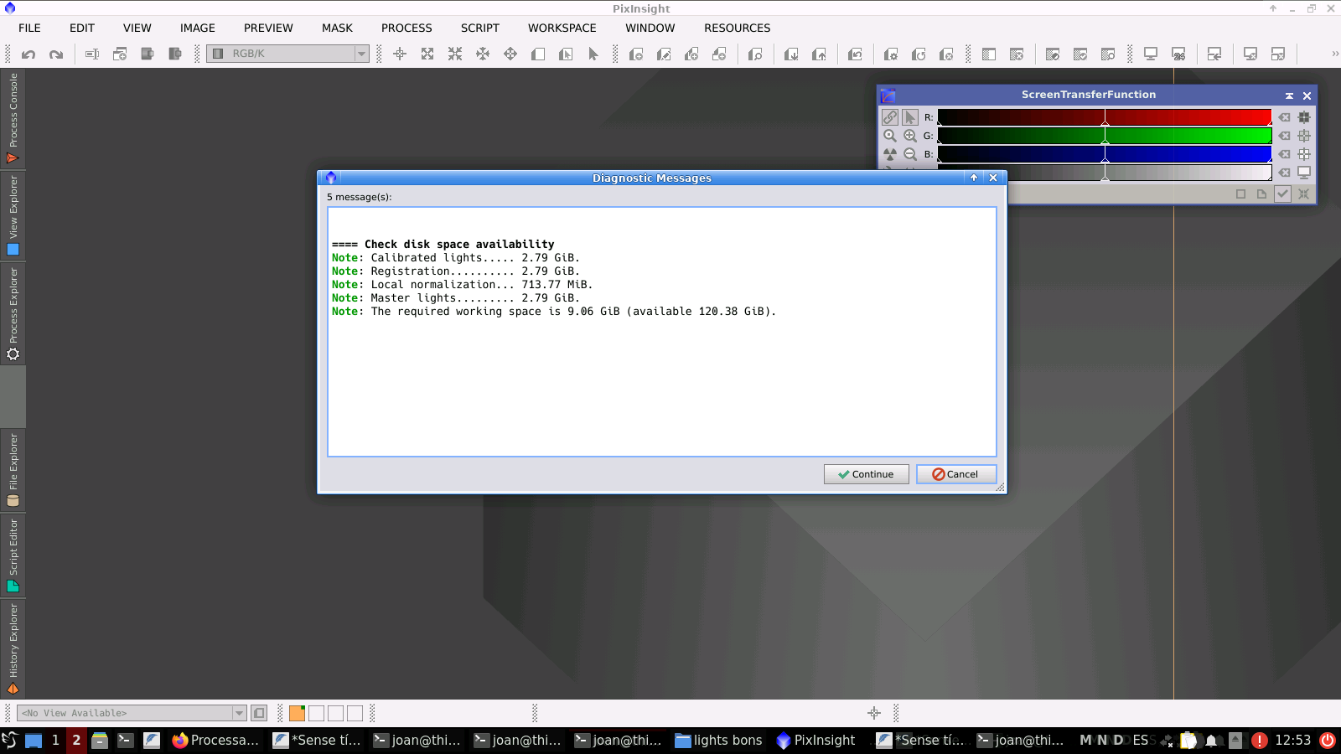Toggle the edit mode pointer in STF
The image size is (1341, 754).
910,117
